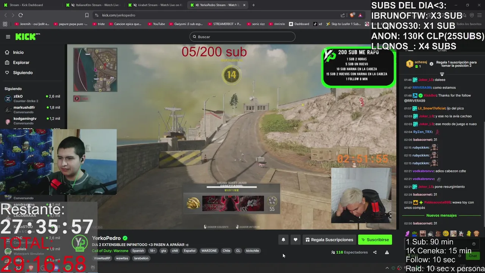Open Call of Duty: Warzone category link
Viewport: 485px width, 273px height.
tap(110, 251)
